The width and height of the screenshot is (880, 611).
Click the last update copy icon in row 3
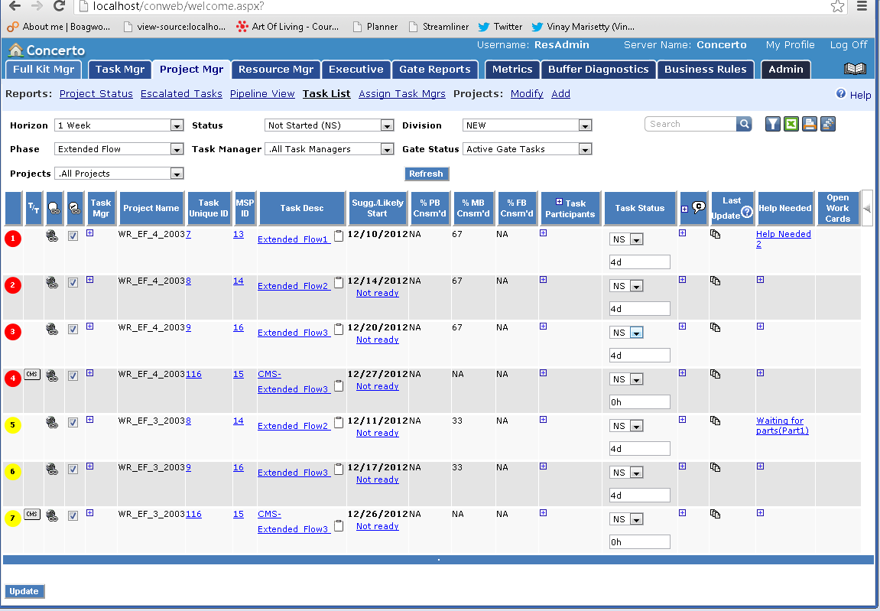[715, 327]
